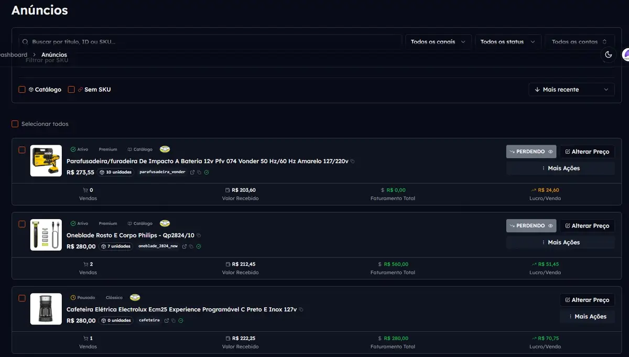
Task: Click Alterar Preço for the Parafusadeira listing
Action: (x=587, y=152)
